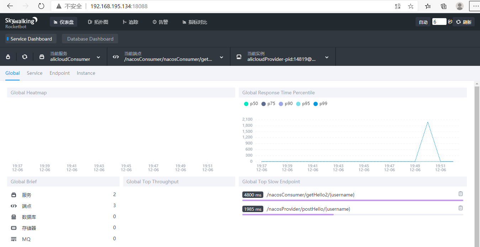Screen dimensions: 480x247
Task: Click the trace icon beside getHello2 slow endpoint
Action: [460, 194]
